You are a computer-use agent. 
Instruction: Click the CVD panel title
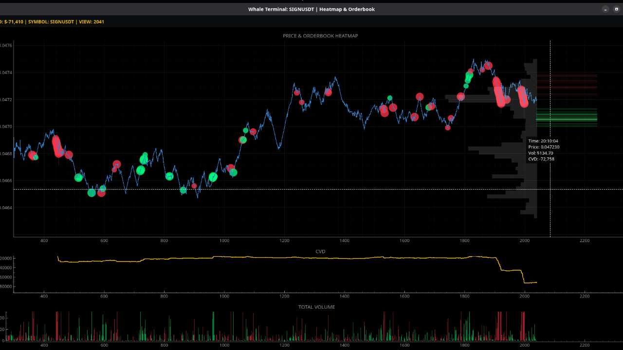pos(320,252)
